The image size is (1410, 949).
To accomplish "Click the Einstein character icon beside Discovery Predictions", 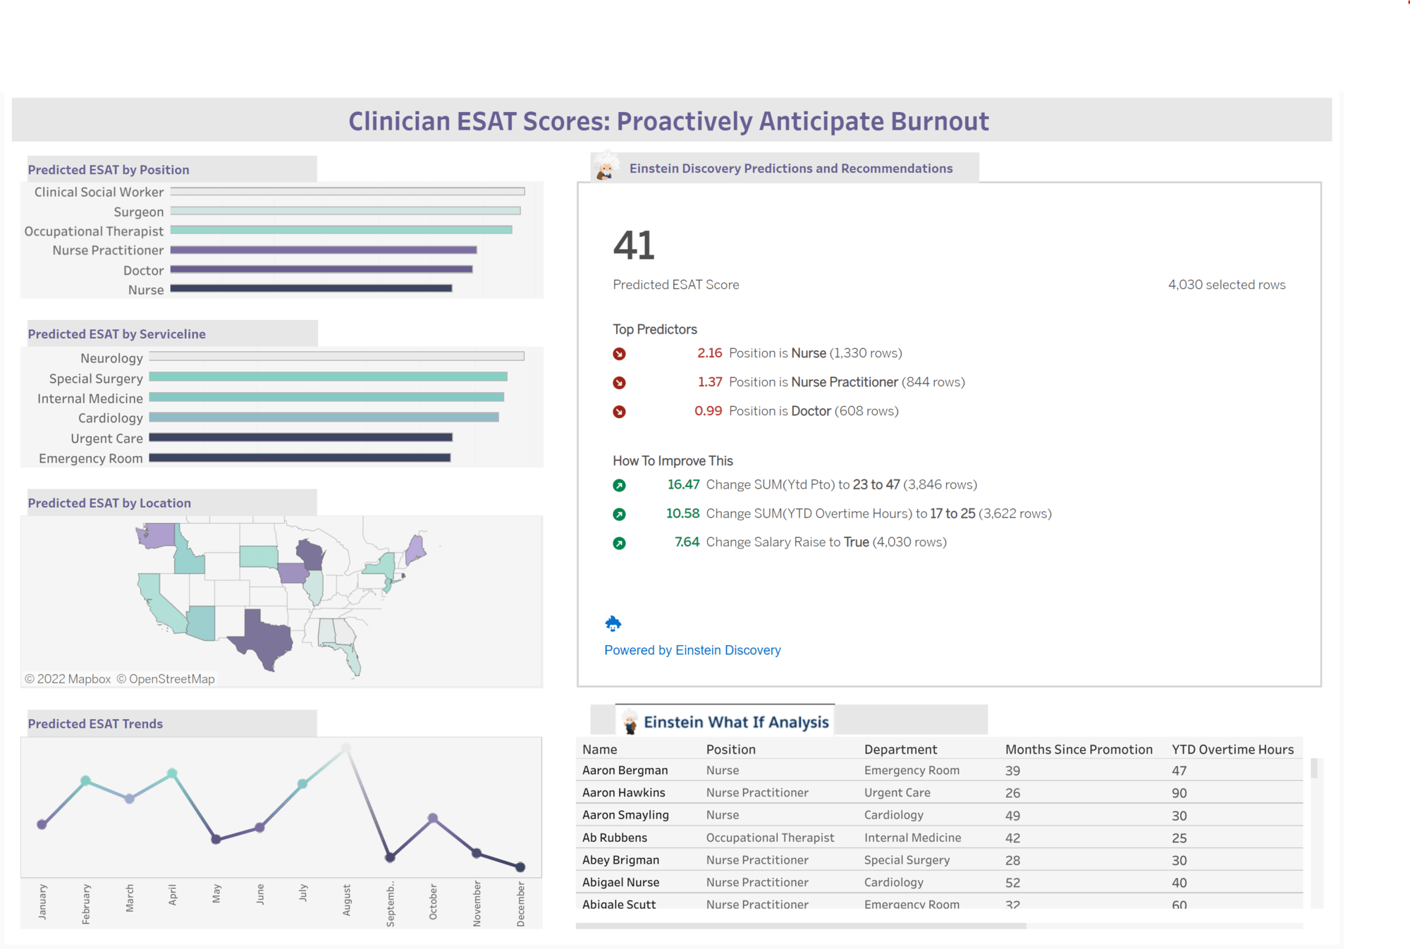I will tap(605, 167).
